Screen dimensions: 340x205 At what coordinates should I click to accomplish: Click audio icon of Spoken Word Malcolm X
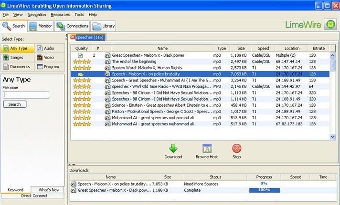pos(107,68)
